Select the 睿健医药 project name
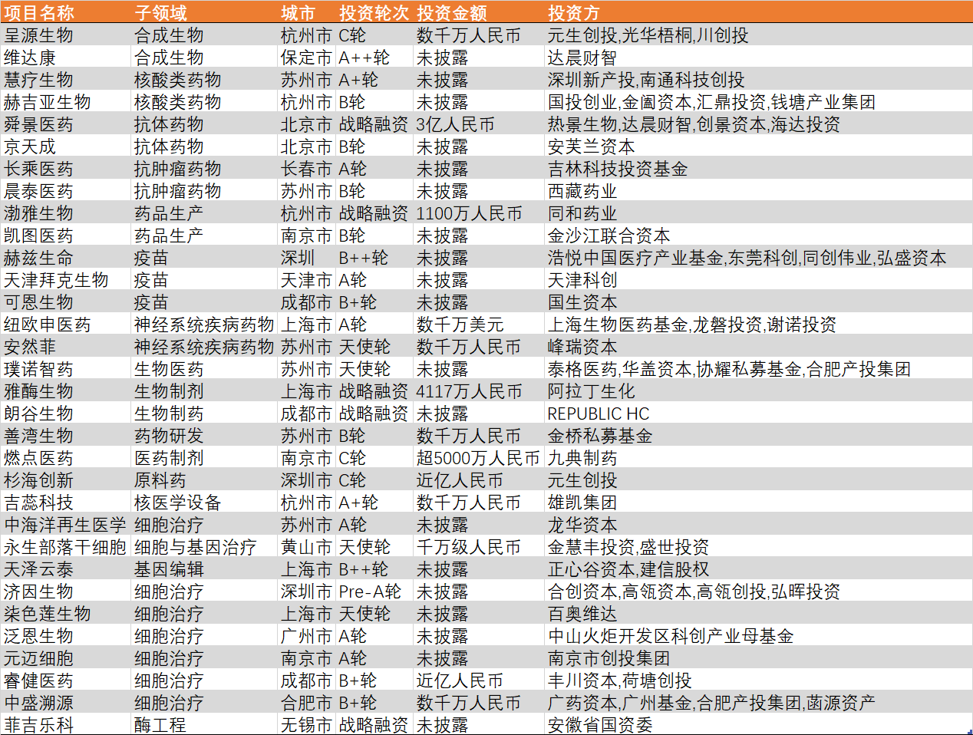973x735 pixels. click(x=38, y=681)
